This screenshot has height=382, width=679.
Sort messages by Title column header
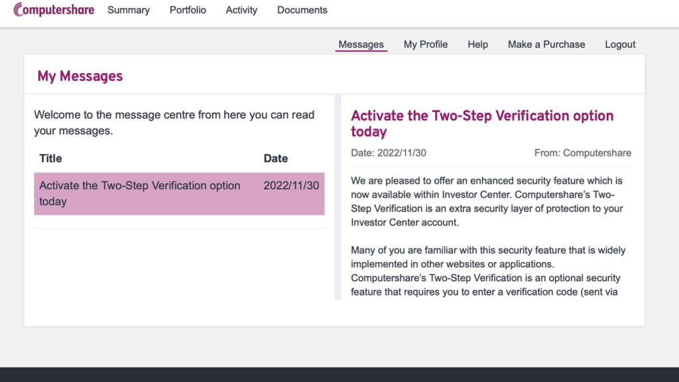coord(50,159)
